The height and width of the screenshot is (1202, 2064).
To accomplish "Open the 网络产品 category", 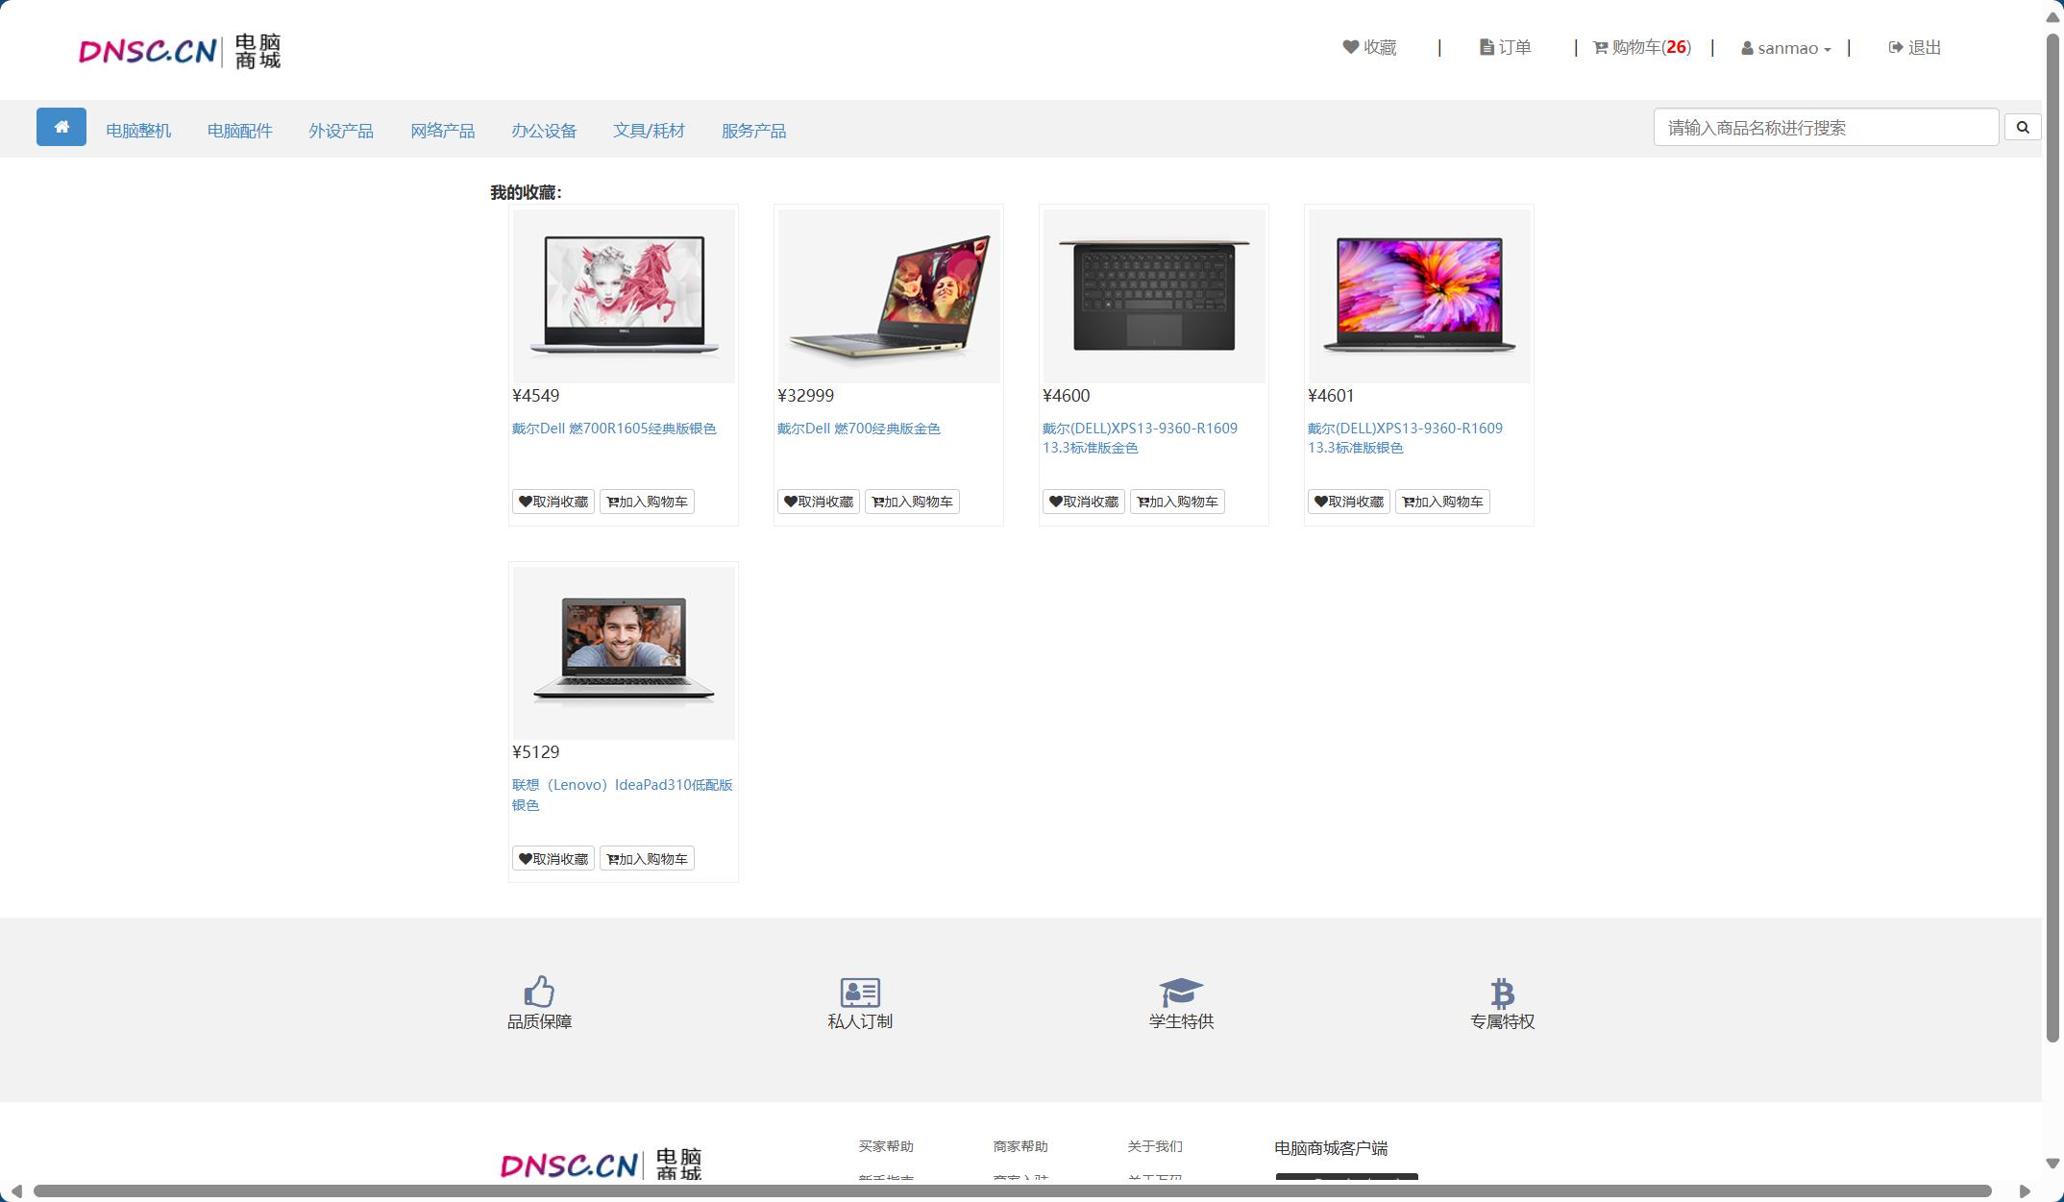I will [442, 131].
